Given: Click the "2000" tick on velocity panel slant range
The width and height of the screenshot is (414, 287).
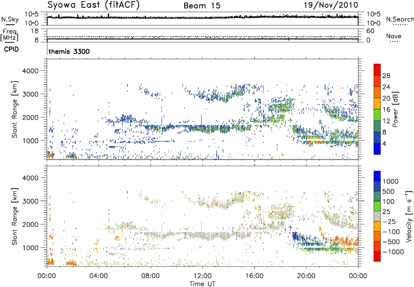Looking at the screenshot, I should pos(31,224).
